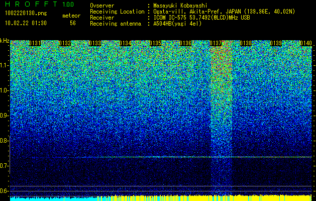Click the meteor count 56
316x201 pixels.
73,23
